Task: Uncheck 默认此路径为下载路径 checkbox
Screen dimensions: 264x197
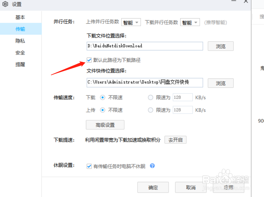Action: (89, 60)
